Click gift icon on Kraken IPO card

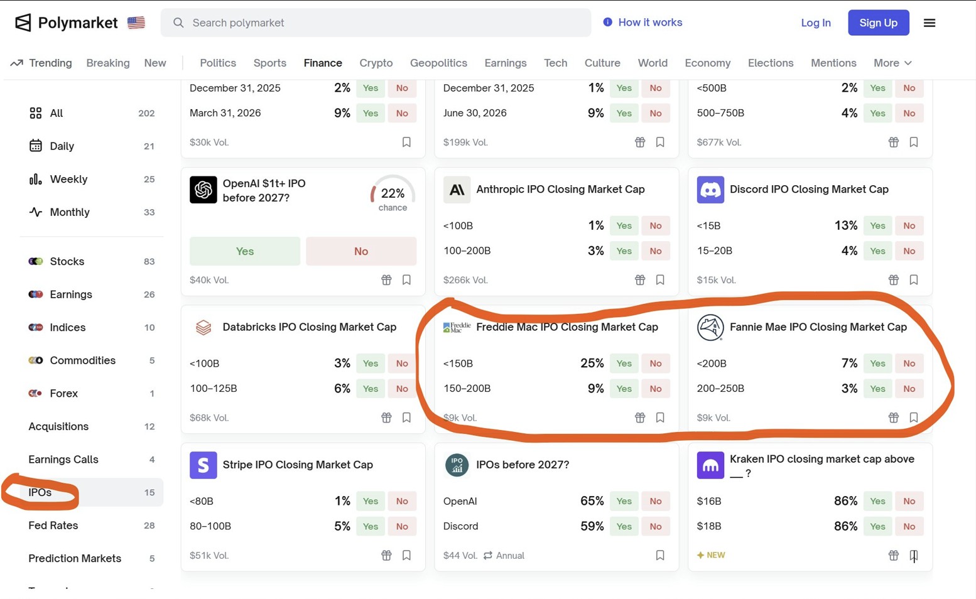coord(894,556)
